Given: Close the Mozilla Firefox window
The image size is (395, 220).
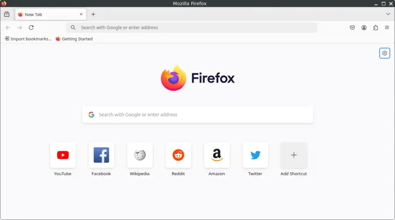Looking at the screenshot, I should pos(391,3).
